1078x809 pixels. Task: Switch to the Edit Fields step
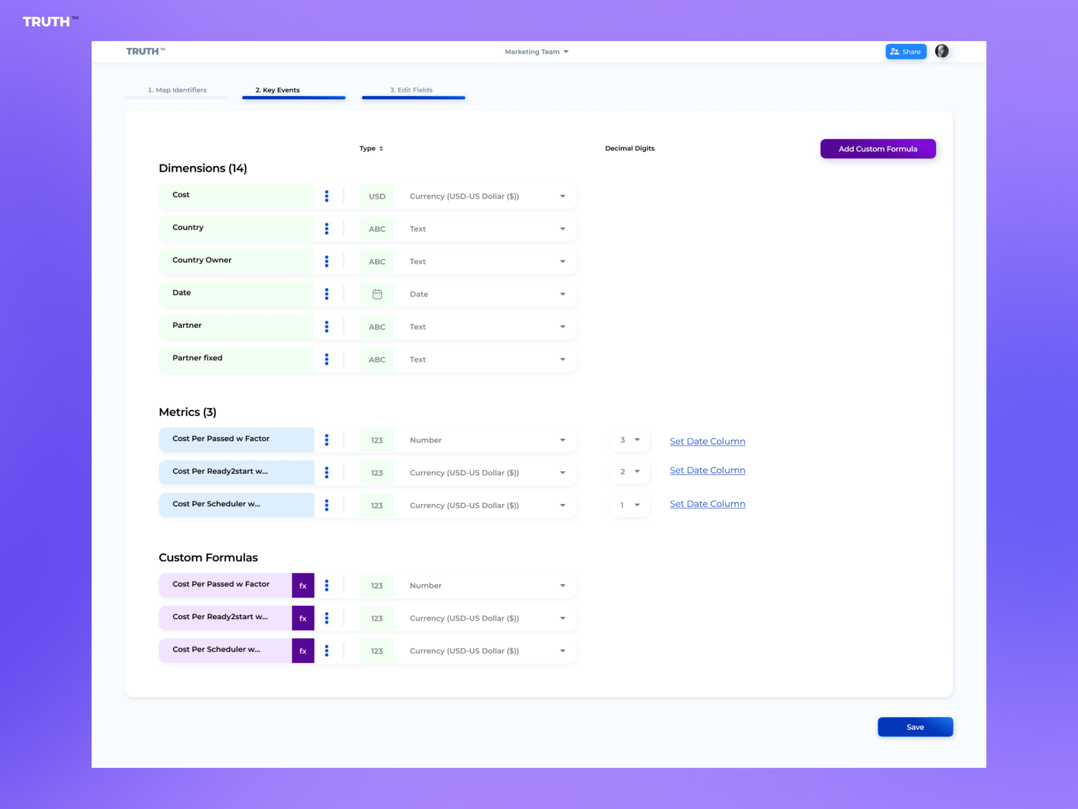coord(413,91)
